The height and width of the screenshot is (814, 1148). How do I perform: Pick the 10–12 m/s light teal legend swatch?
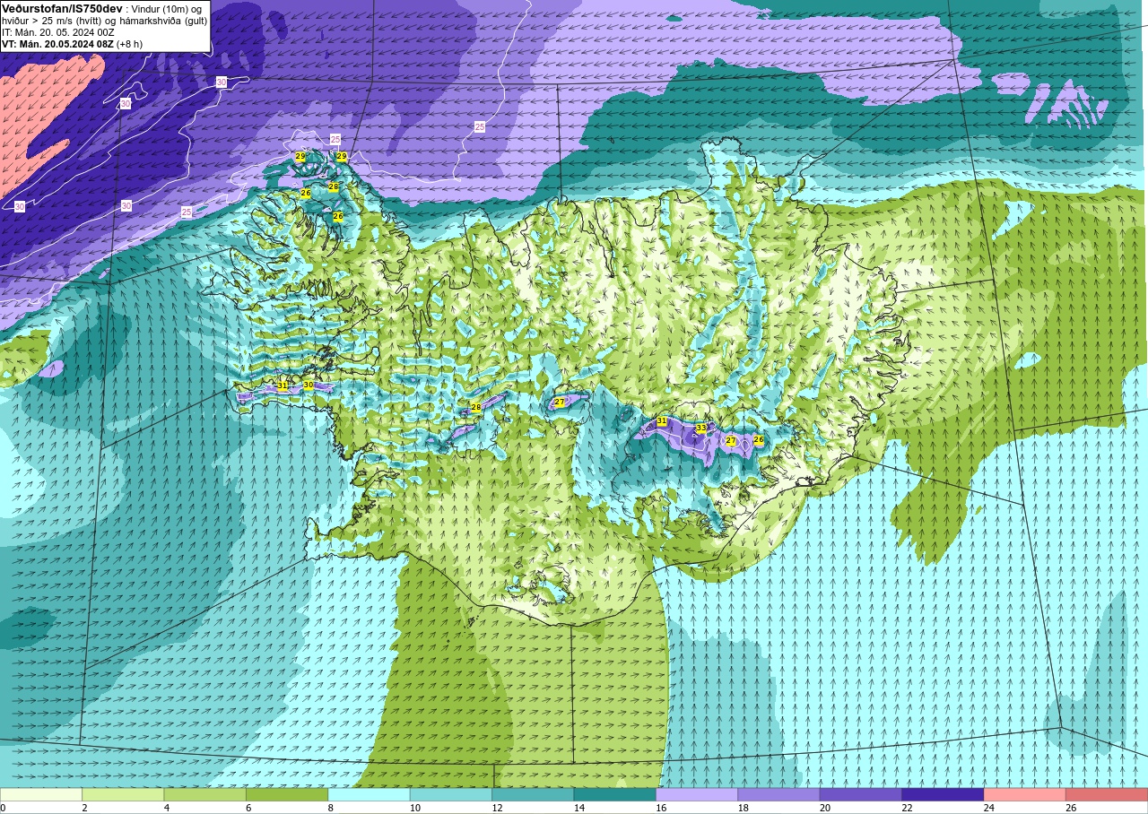[451, 794]
